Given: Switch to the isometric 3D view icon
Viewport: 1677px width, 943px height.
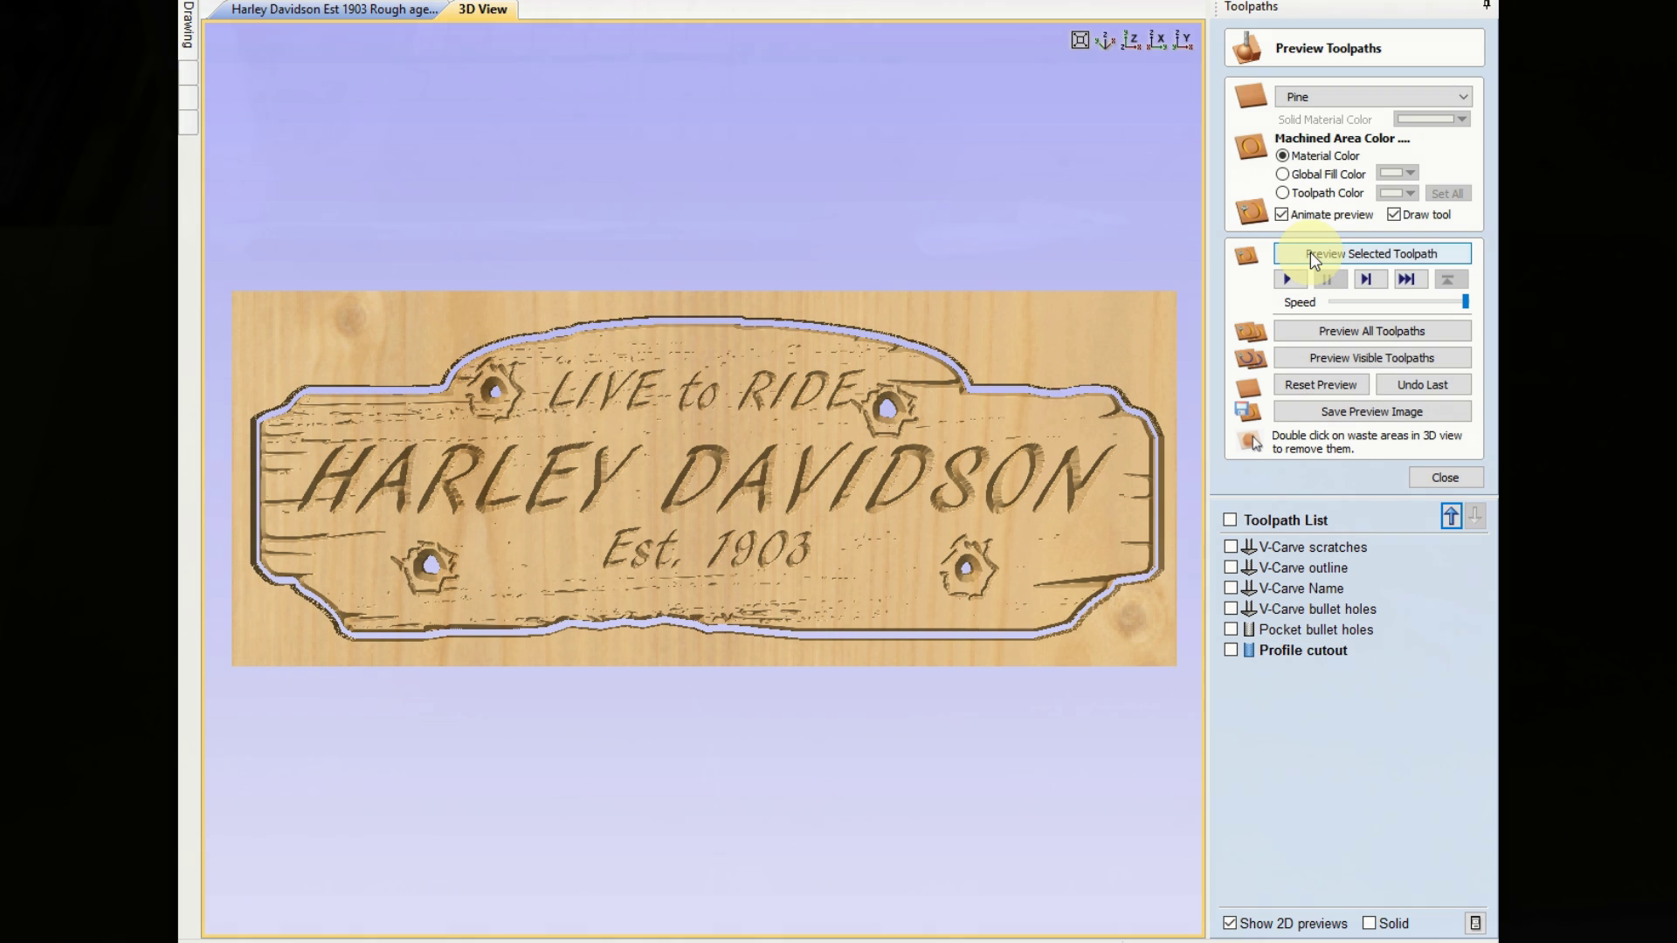Looking at the screenshot, I should point(1106,40).
